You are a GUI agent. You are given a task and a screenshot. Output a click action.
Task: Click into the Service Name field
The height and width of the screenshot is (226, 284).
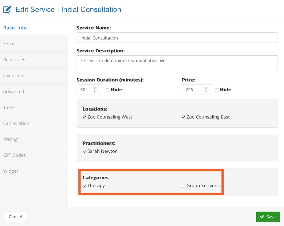(x=177, y=38)
